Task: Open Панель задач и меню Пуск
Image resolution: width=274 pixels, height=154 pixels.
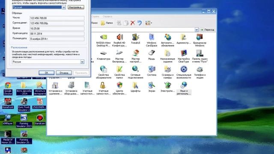Action: coord(200,56)
